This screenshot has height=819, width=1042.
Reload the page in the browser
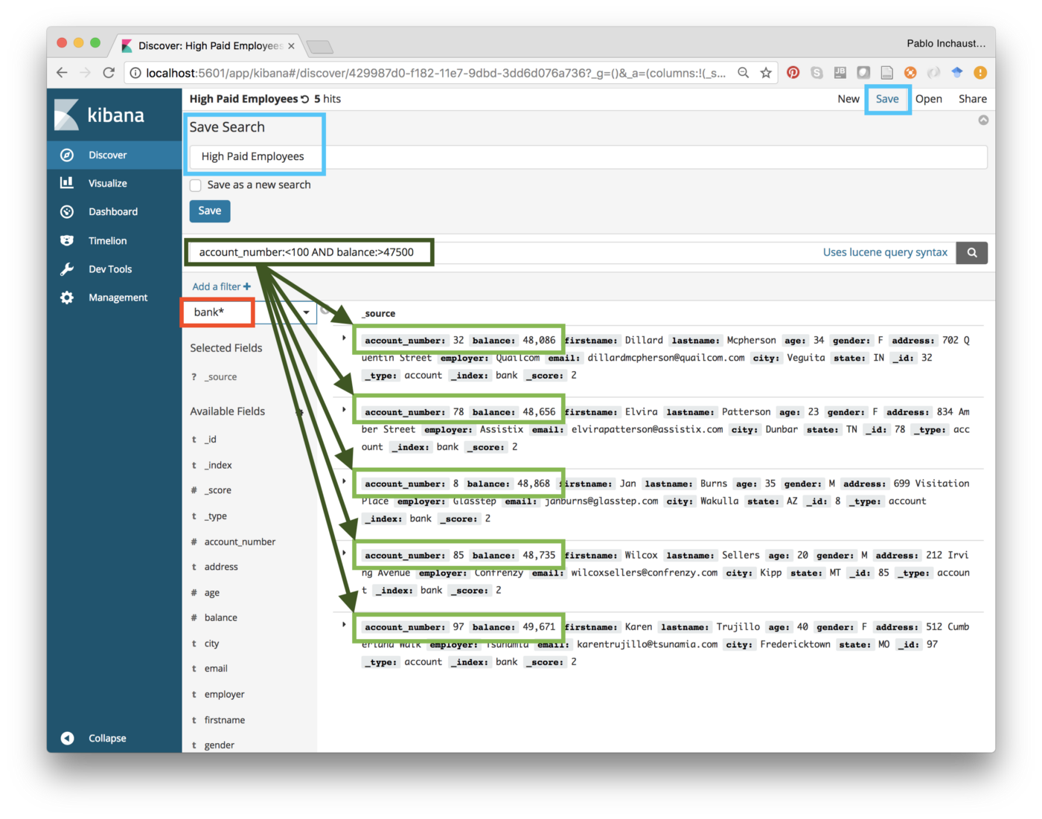click(109, 72)
